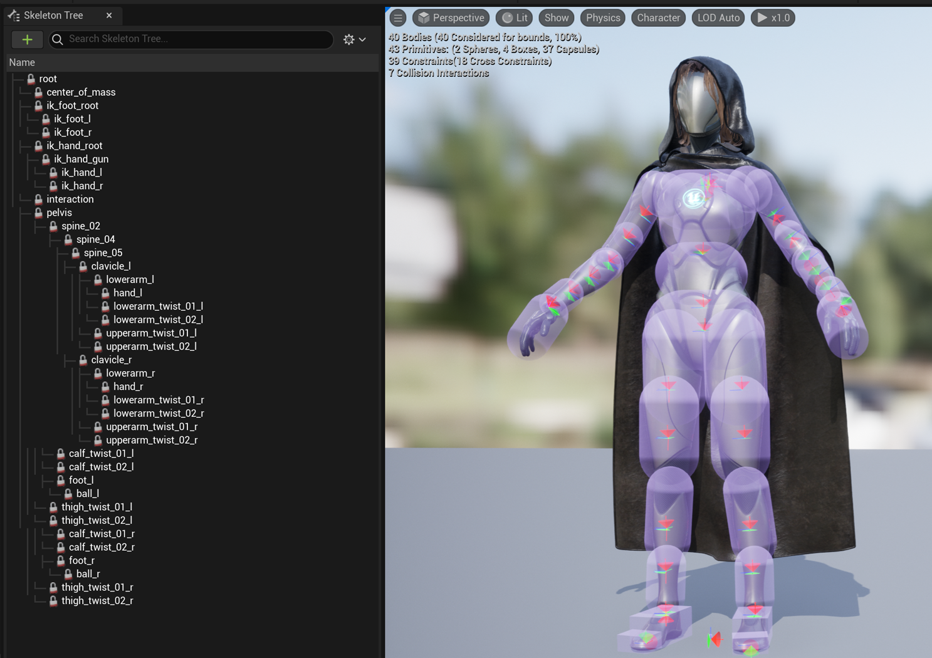Select the interaction bone
The height and width of the screenshot is (658, 932).
(x=70, y=199)
